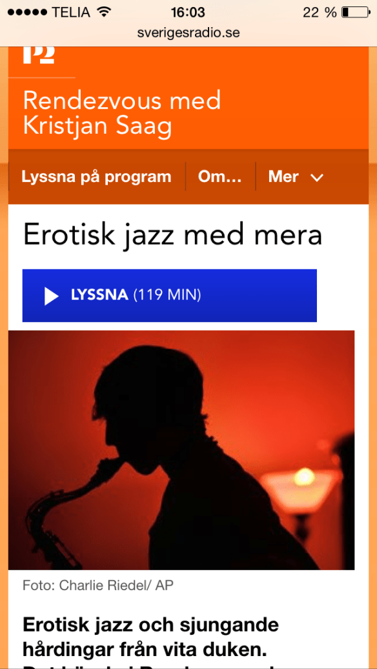The image size is (377, 669).
Task: Open the Lyssna på program tab
Action: pyautogui.click(x=96, y=177)
